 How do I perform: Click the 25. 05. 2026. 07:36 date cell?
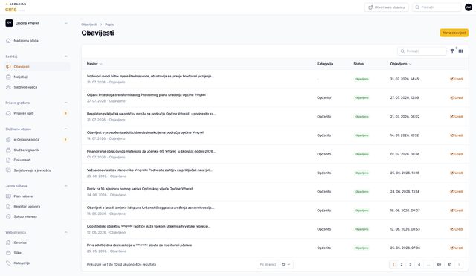click(x=405, y=248)
